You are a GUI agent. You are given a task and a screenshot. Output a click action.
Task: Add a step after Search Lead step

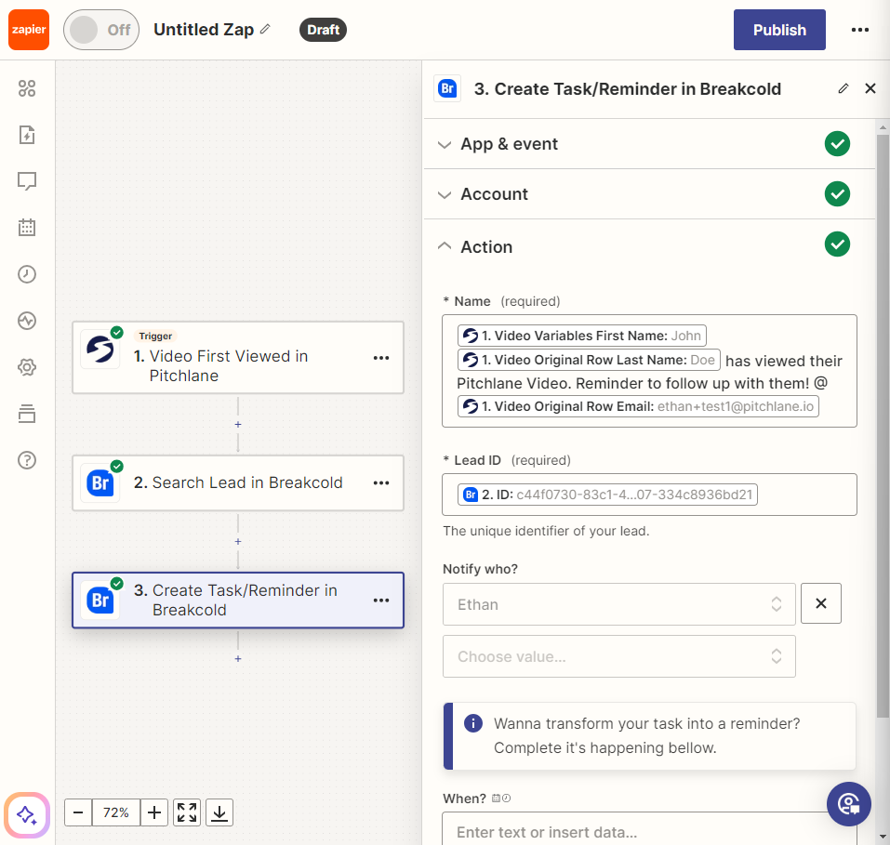pyautogui.click(x=238, y=542)
